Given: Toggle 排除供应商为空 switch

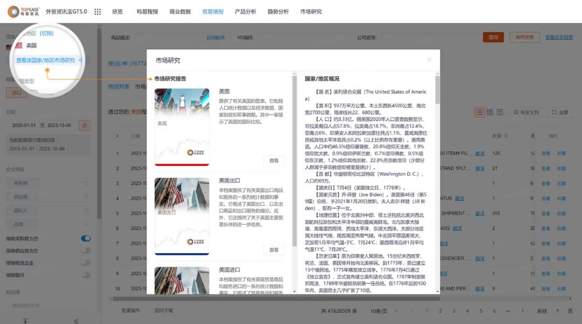Looking at the screenshot, I should [86, 251].
